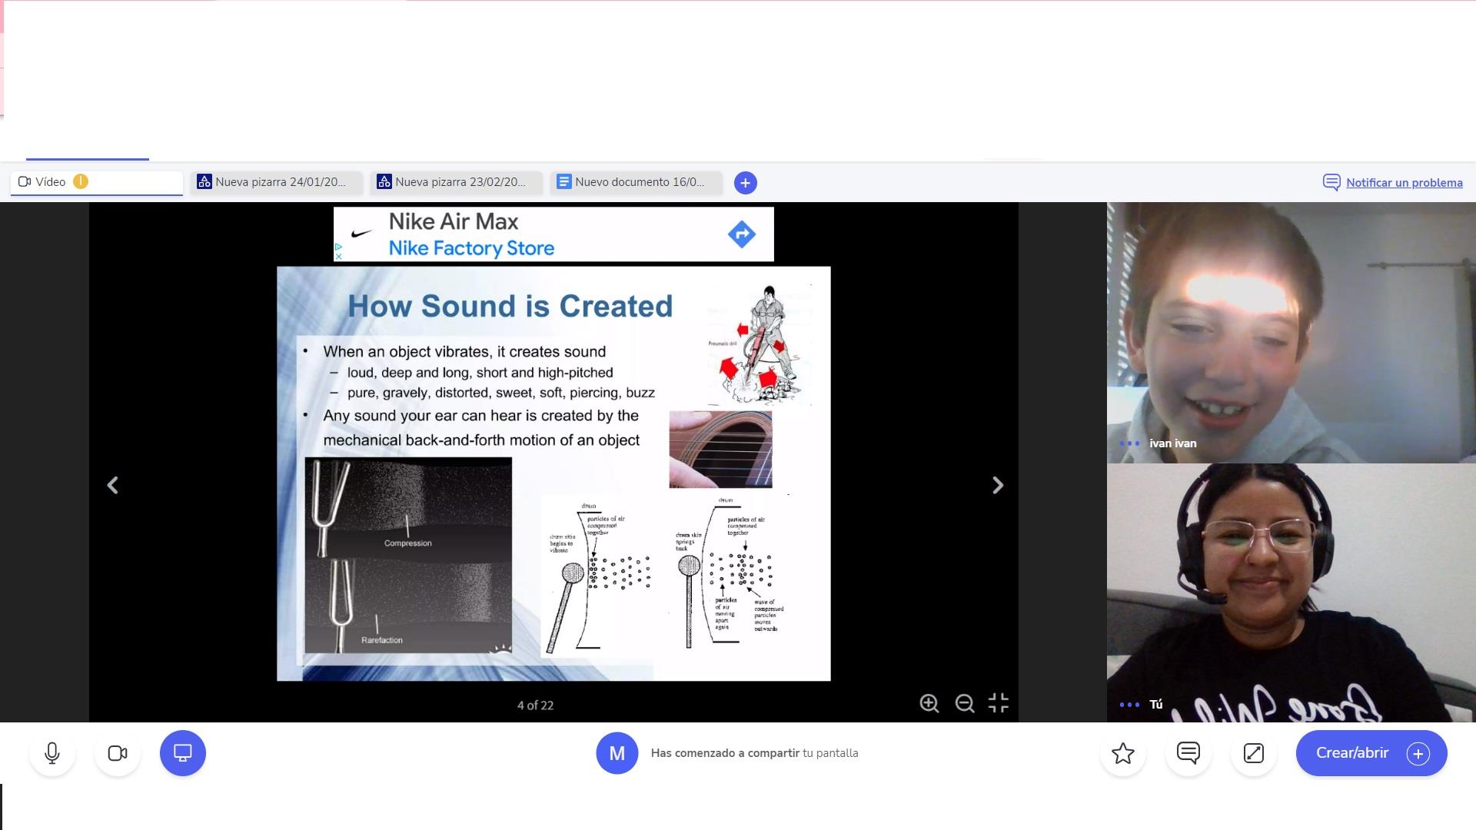The height and width of the screenshot is (830, 1476).
Task: Open the chat messages icon
Action: pos(1188,753)
